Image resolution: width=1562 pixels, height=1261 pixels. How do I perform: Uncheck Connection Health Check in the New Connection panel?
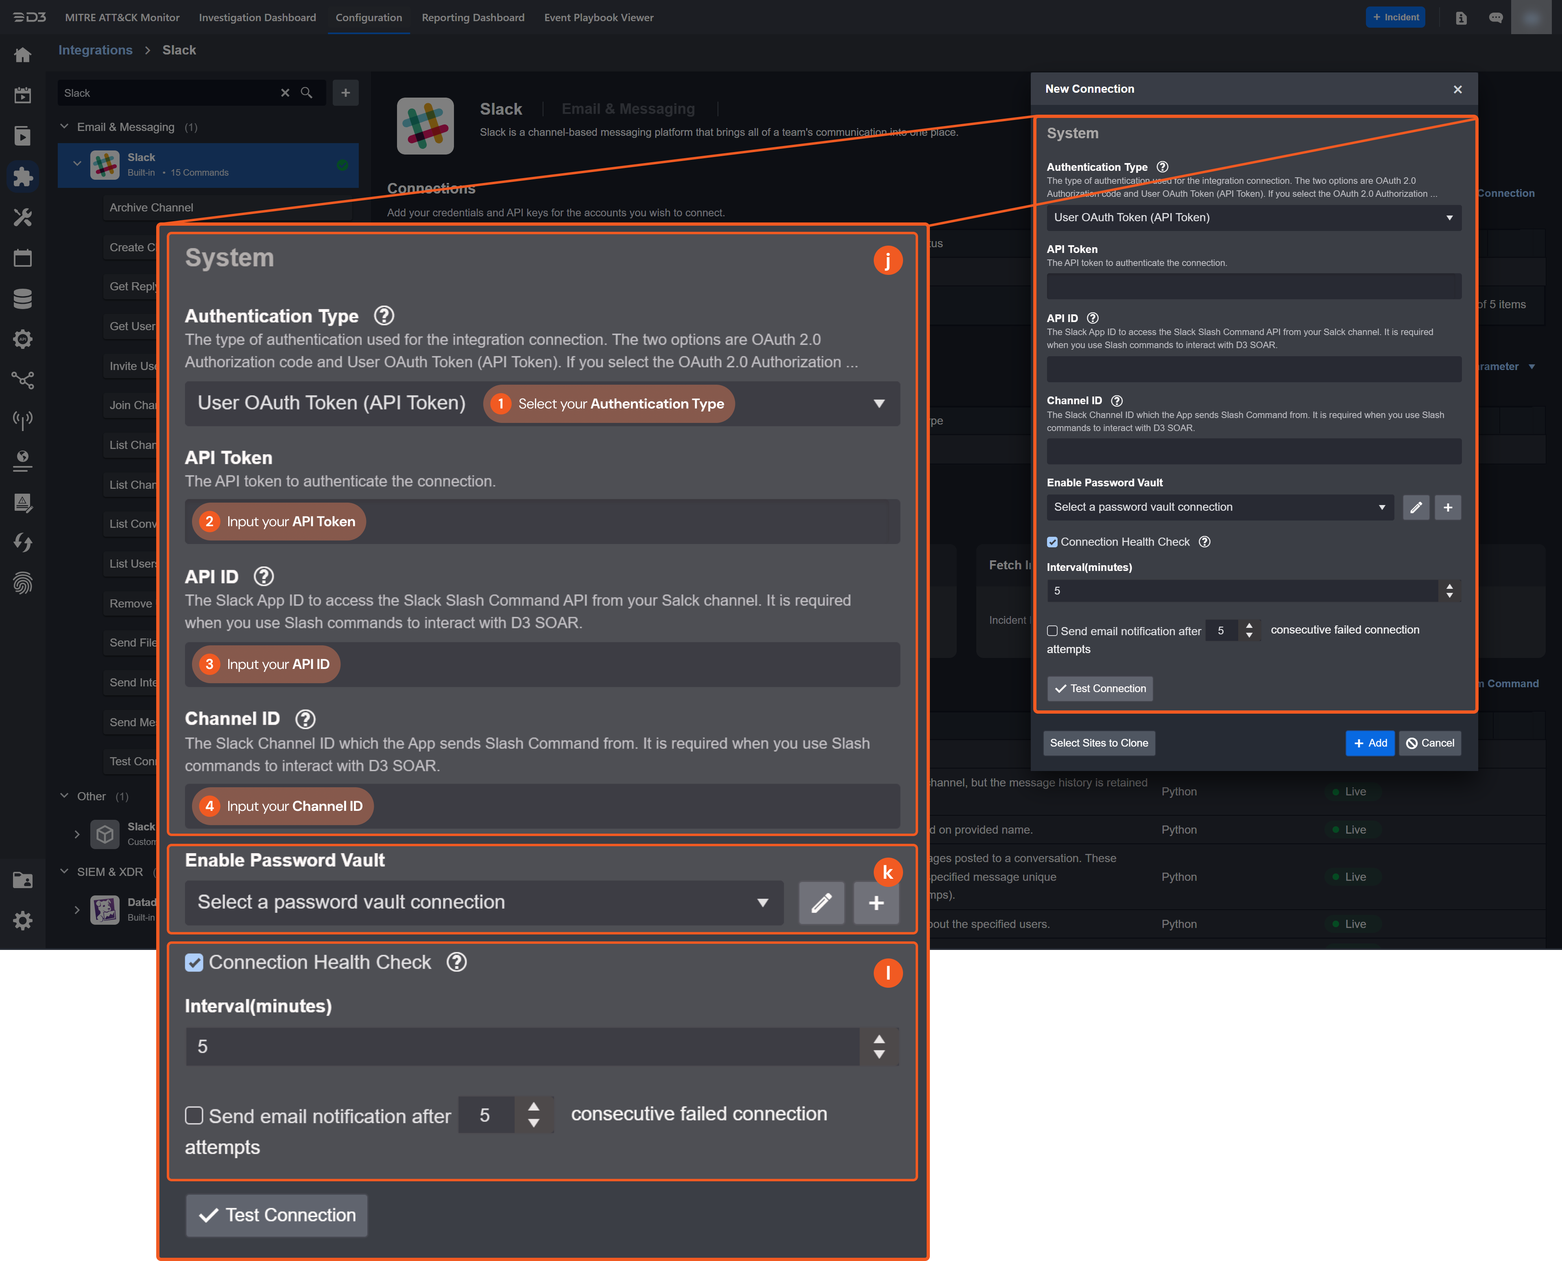click(1052, 542)
